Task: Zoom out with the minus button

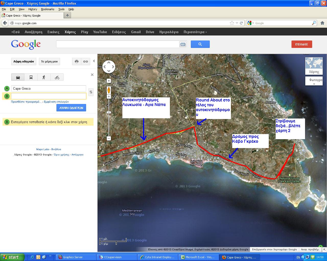Action: click(109, 138)
